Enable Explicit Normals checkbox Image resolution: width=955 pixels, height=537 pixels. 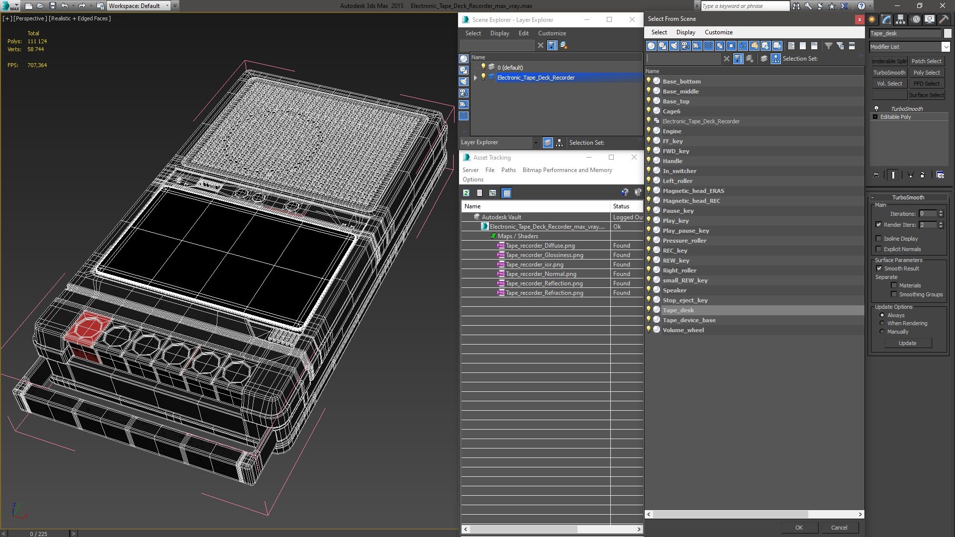pyautogui.click(x=878, y=249)
